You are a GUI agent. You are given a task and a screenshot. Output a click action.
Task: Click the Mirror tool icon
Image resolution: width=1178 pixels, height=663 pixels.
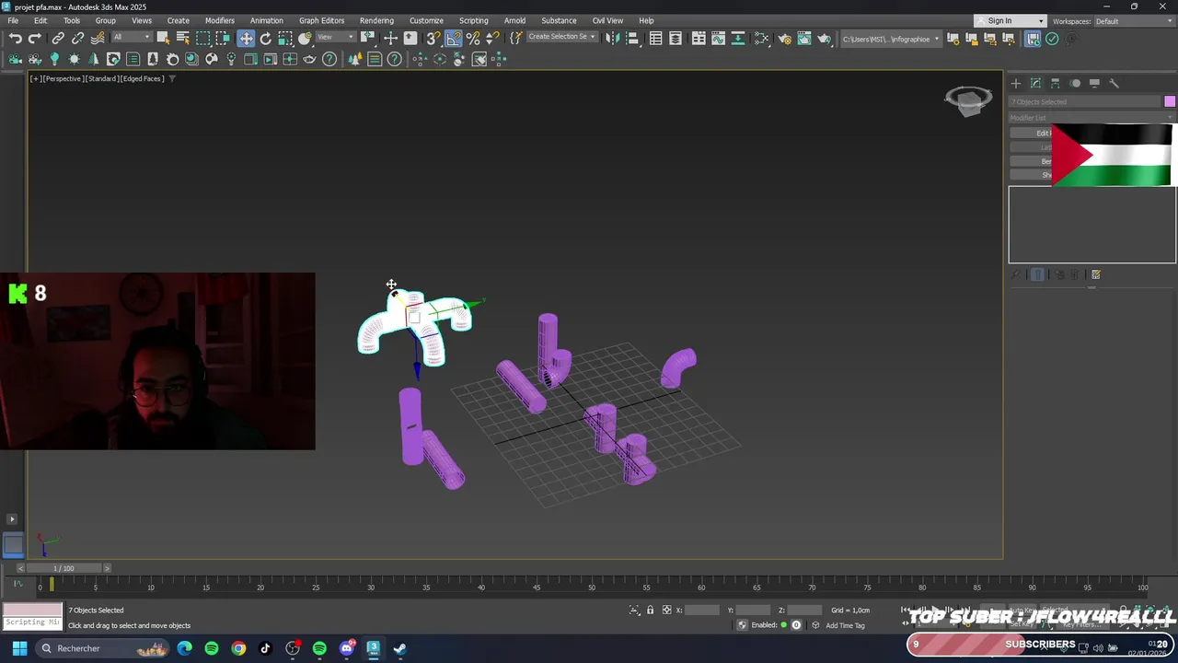click(x=612, y=38)
